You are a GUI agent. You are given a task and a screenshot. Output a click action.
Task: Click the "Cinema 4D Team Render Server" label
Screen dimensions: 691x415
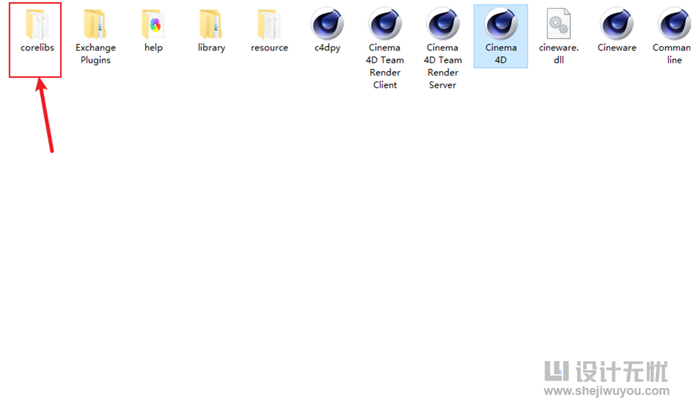pos(443,66)
